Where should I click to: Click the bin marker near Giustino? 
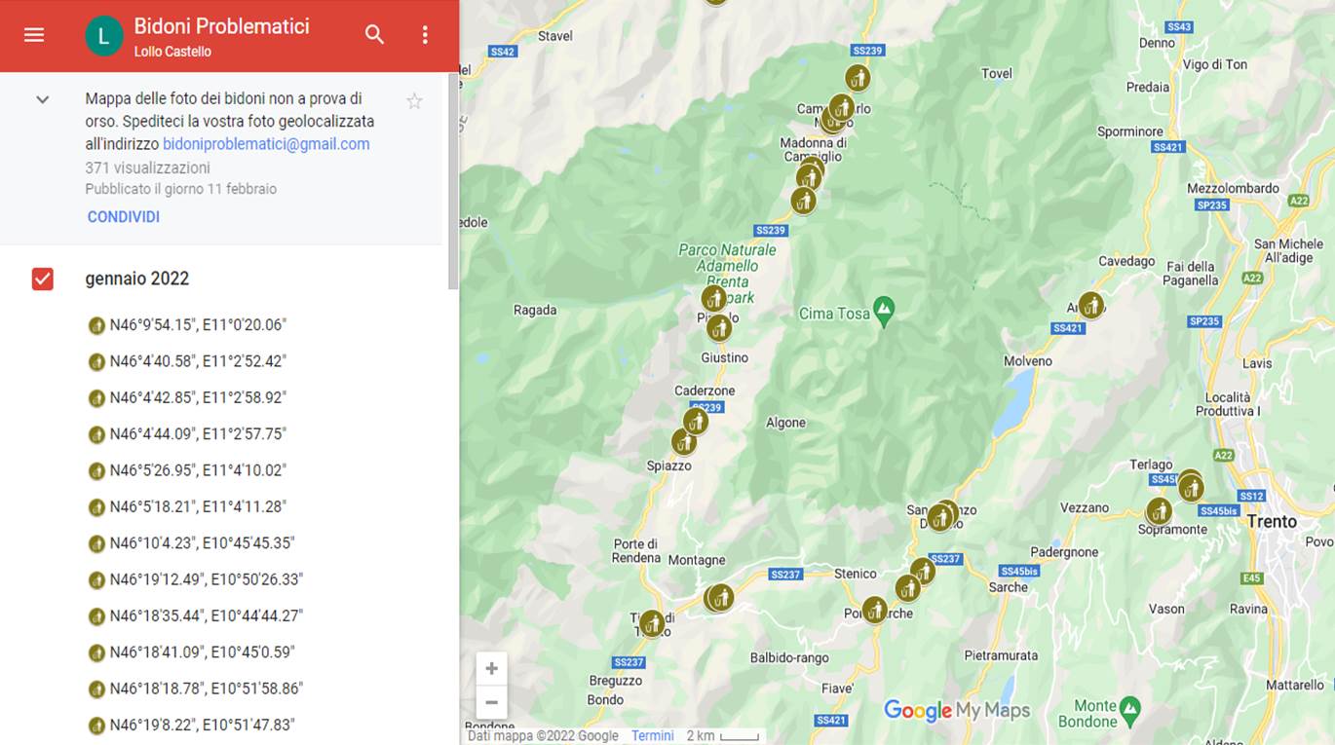coord(719,328)
